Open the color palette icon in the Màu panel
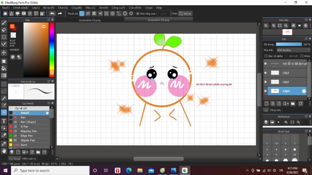Image resolution: width=312 pixels, height=175 pixels. [x=13, y=57]
